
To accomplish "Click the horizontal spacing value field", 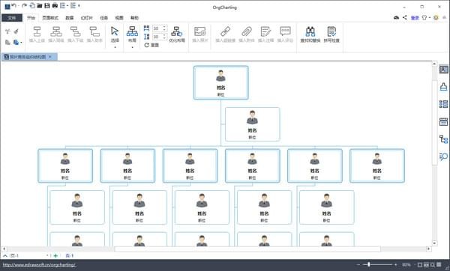I will [x=157, y=28].
